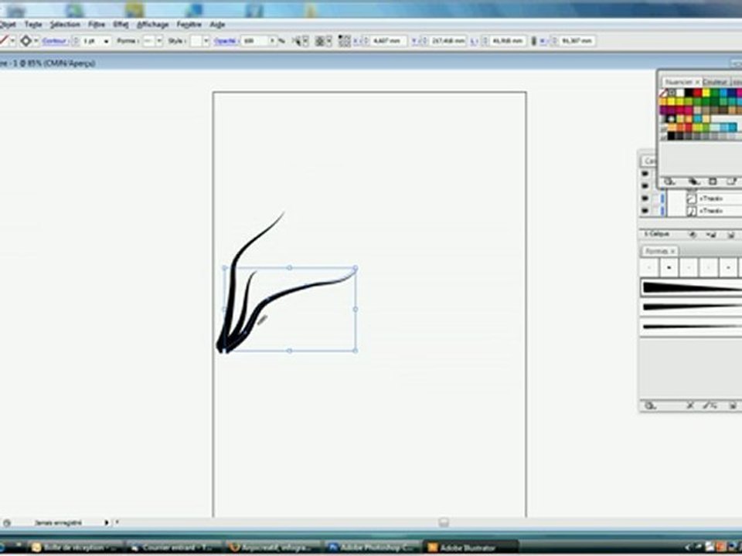Select the thinnest tapered art brush
This screenshot has width=742, height=556.
(692, 327)
